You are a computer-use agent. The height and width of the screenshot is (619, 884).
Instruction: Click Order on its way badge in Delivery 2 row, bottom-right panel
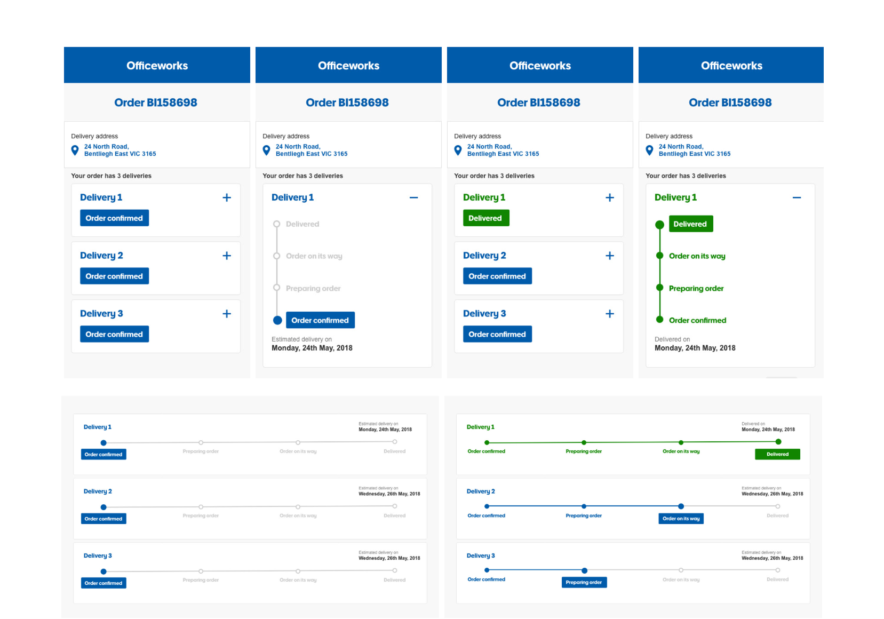[681, 519]
